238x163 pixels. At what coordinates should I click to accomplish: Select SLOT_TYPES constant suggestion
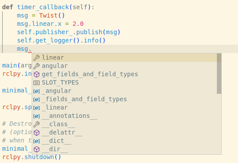[124, 82]
